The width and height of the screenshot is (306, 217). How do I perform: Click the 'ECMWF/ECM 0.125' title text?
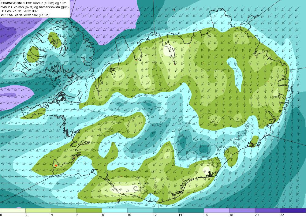16,3
